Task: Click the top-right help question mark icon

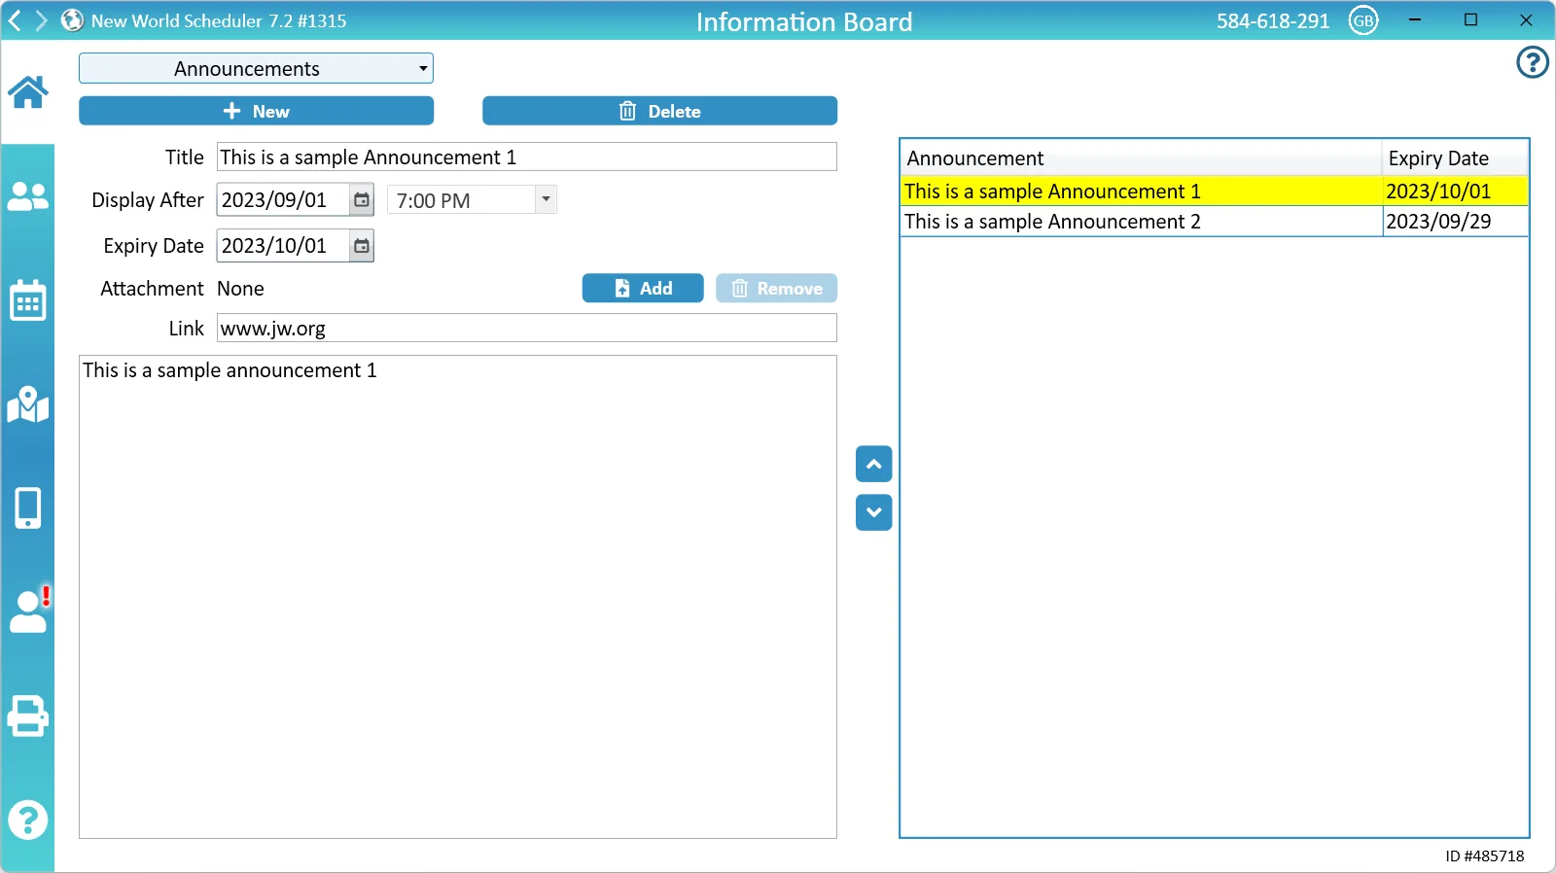Action: (x=1533, y=62)
